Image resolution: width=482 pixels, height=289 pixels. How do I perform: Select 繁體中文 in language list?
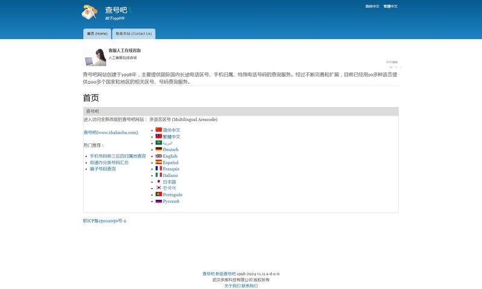pos(172,137)
